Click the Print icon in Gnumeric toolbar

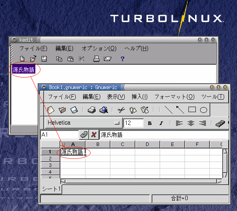[x=92, y=110]
